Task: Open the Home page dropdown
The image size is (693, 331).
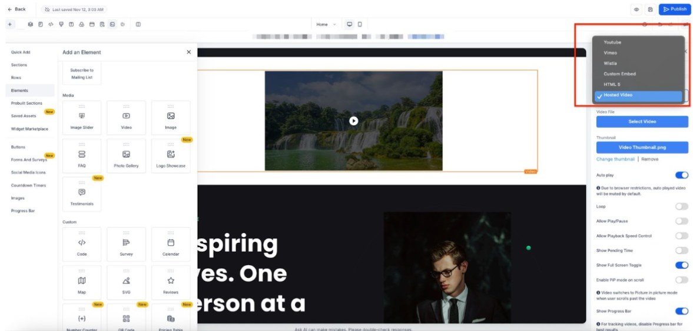Action: coord(326,25)
